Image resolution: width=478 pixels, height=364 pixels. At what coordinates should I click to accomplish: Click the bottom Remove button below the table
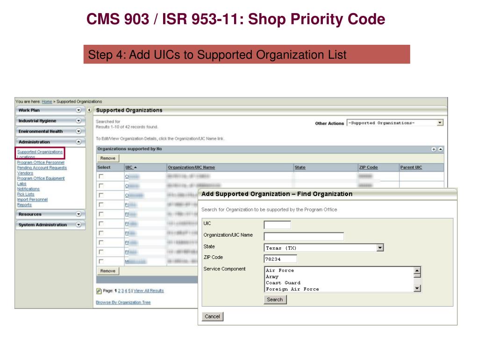point(108,271)
